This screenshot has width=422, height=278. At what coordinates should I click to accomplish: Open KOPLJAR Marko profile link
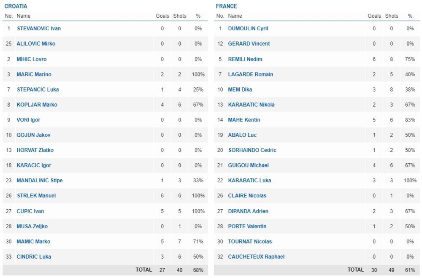click(37, 105)
